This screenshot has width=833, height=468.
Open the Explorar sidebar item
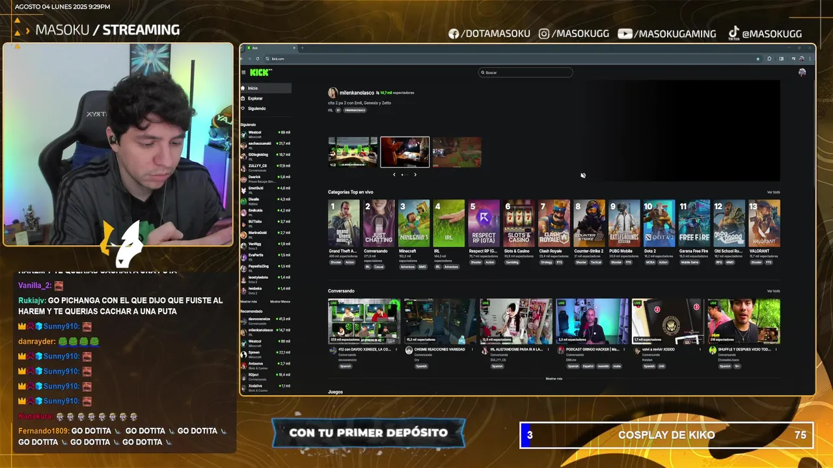click(x=266, y=98)
